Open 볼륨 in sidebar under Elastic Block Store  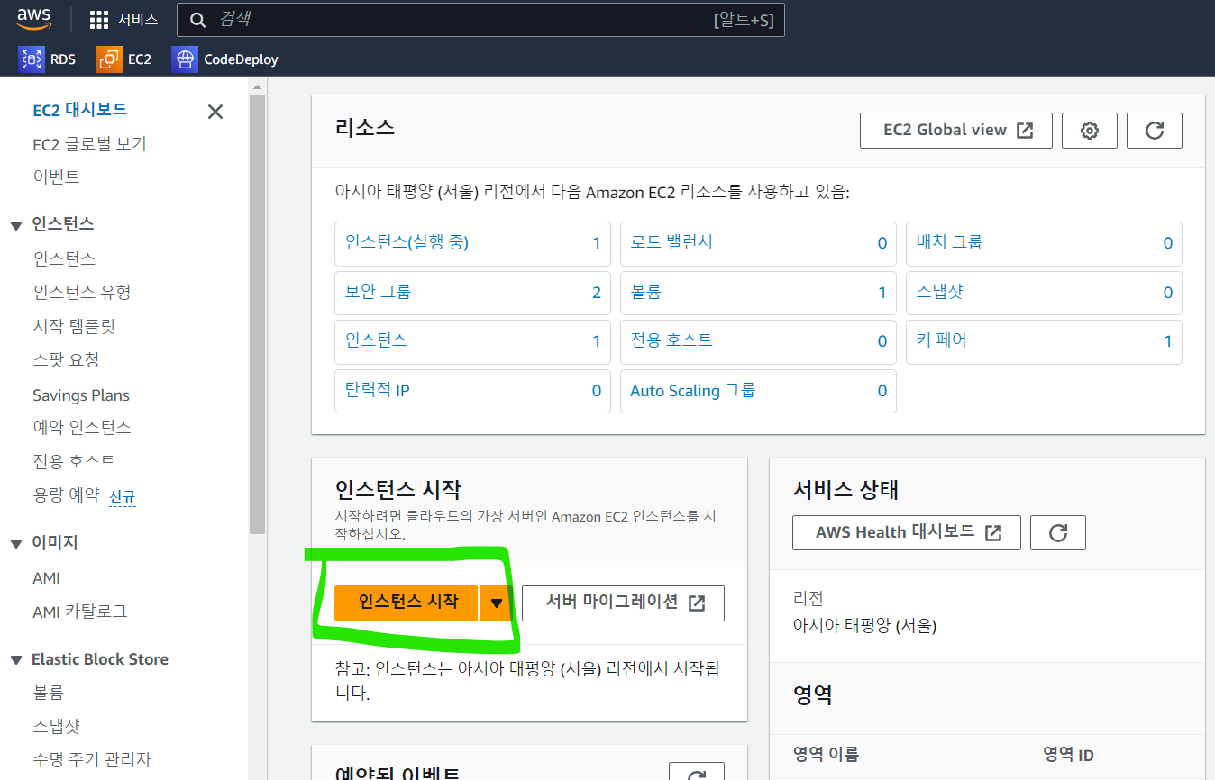tap(48, 693)
